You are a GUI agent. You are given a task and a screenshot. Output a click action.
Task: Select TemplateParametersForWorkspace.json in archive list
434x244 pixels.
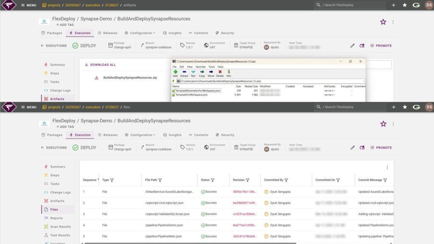[x=198, y=91]
